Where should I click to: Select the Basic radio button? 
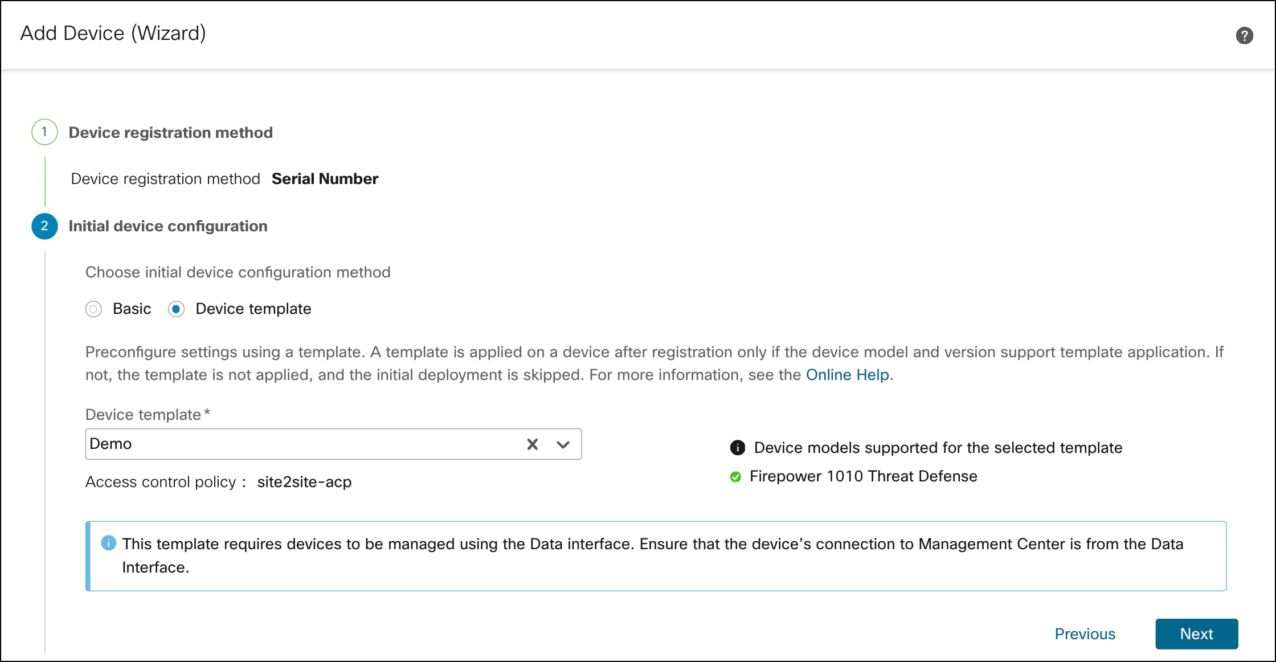pos(93,309)
